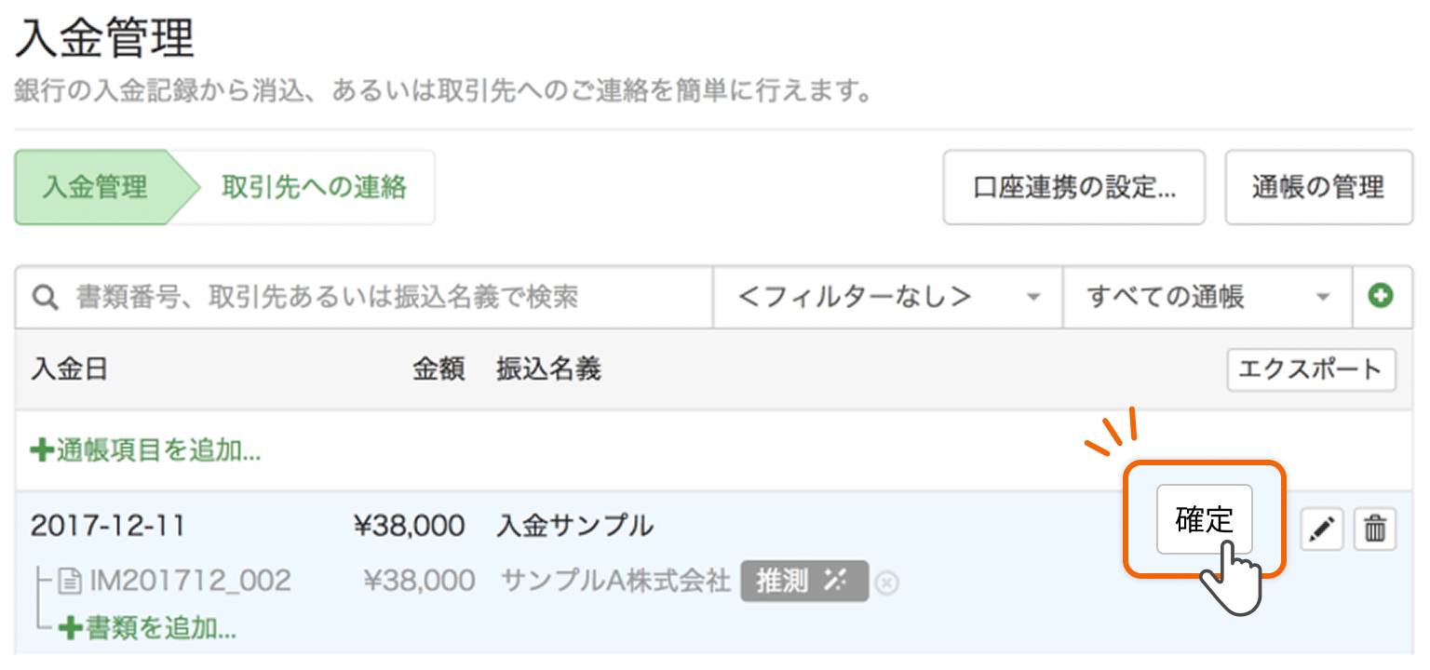Click the plus icon on 通帳項目を追加

[x=41, y=448]
